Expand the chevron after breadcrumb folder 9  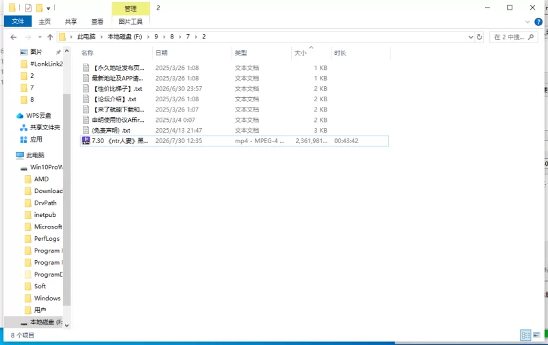click(164, 37)
